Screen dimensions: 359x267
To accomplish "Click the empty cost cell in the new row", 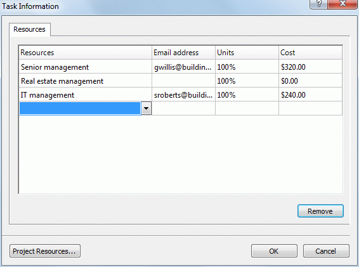I will [310, 108].
